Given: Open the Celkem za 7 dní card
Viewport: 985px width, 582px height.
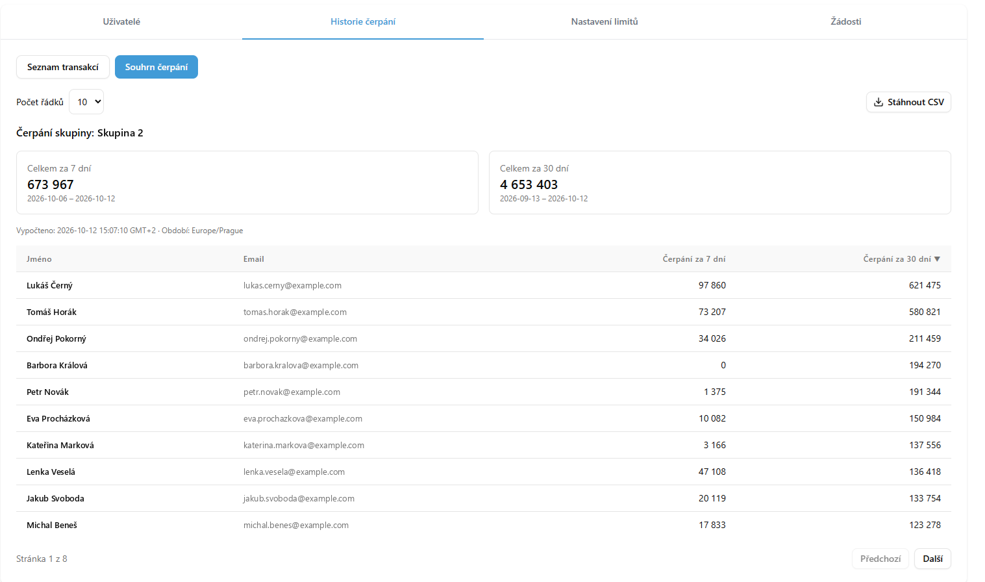Looking at the screenshot, I should coord(247,183).
